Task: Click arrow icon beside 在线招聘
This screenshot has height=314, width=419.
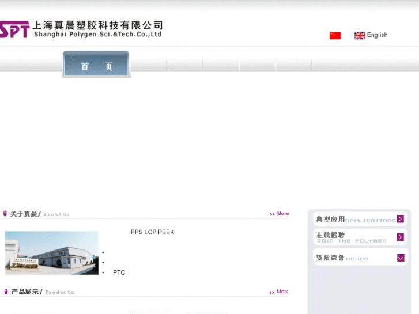Action: (401, 237)
